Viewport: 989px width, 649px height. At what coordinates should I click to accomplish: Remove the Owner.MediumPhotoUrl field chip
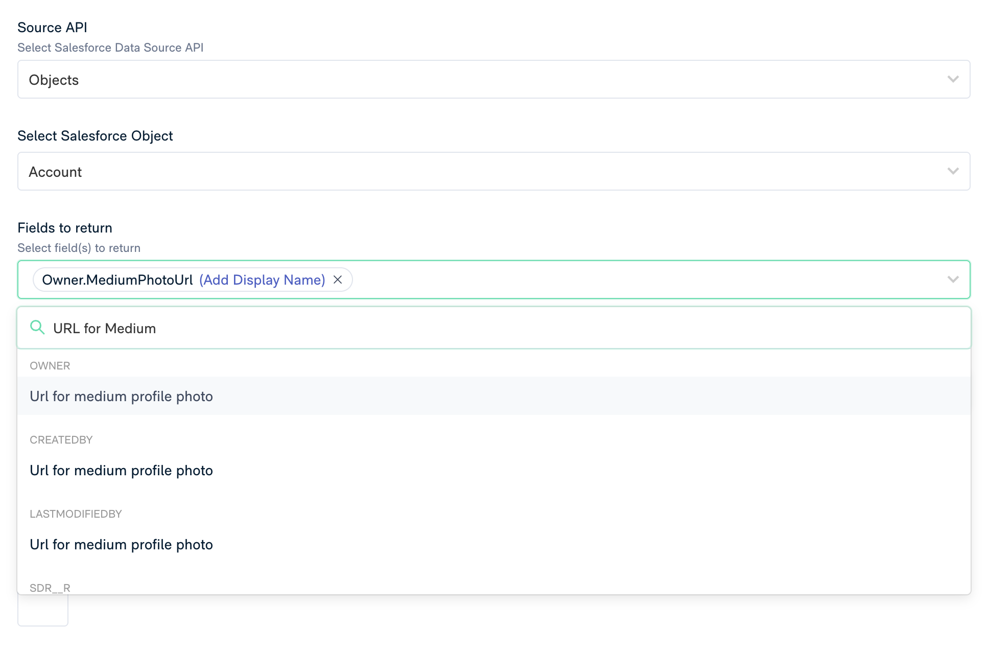click(338, 280)
